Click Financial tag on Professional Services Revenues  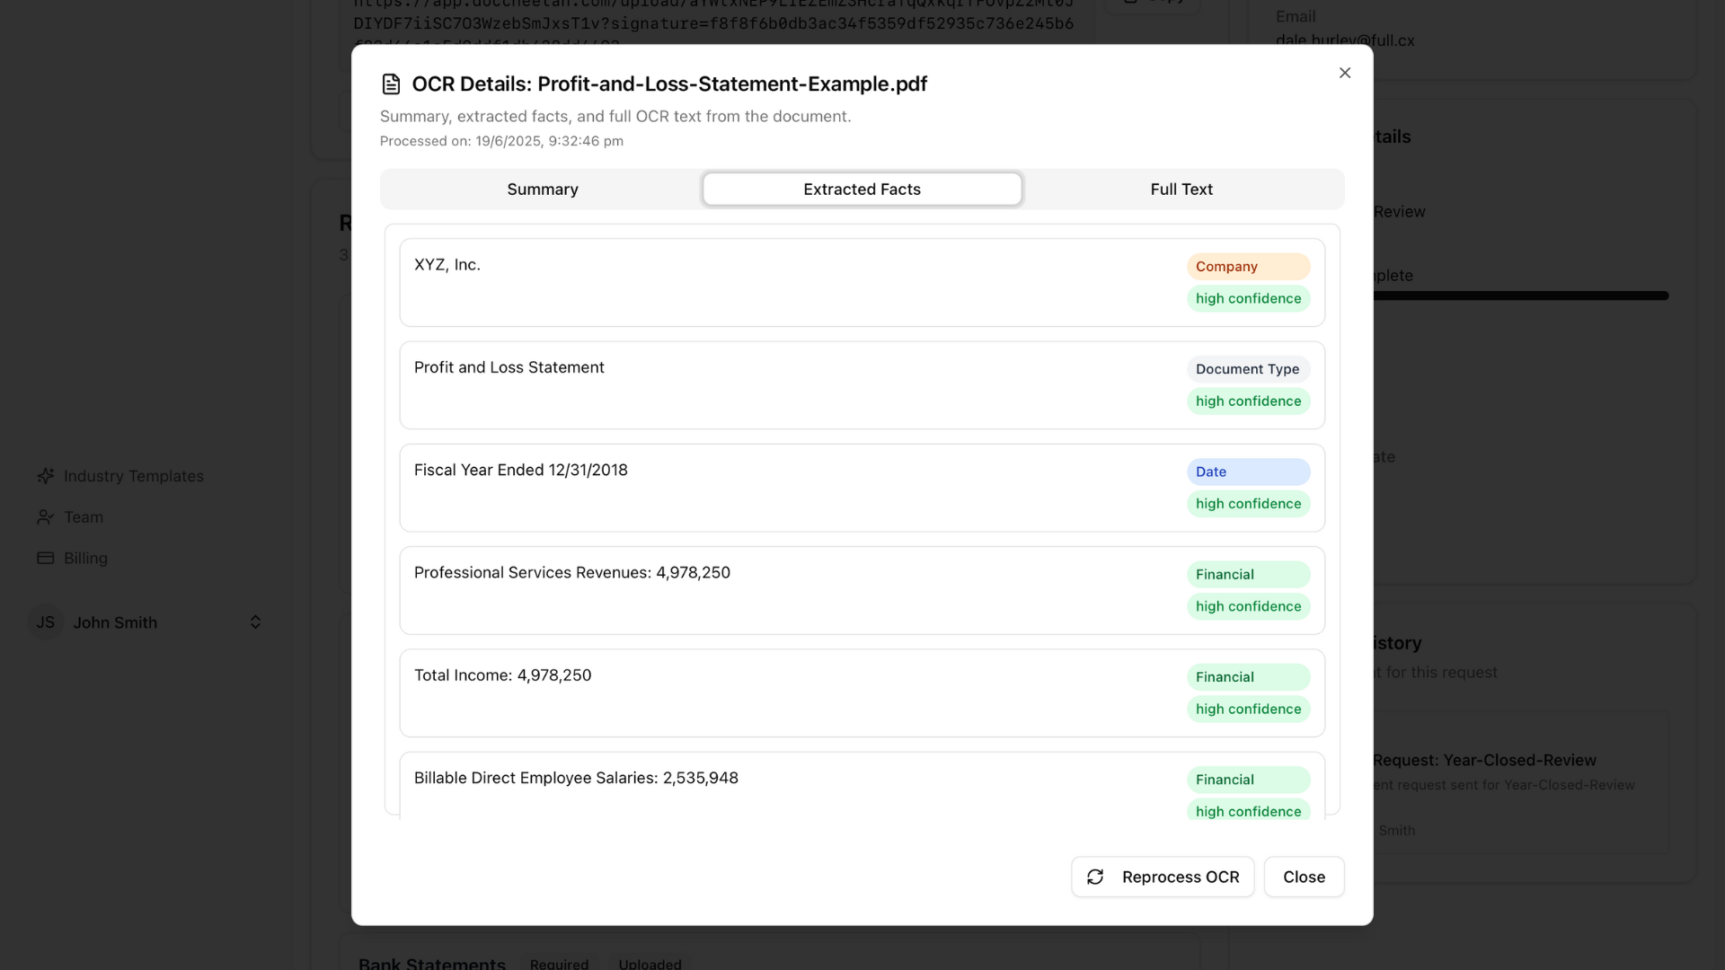(1248, 575)
